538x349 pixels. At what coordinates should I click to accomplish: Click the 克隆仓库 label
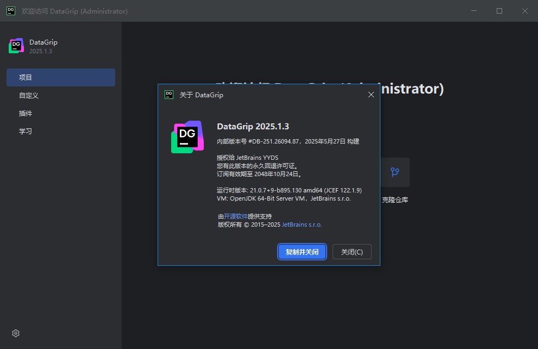point(395,200)
